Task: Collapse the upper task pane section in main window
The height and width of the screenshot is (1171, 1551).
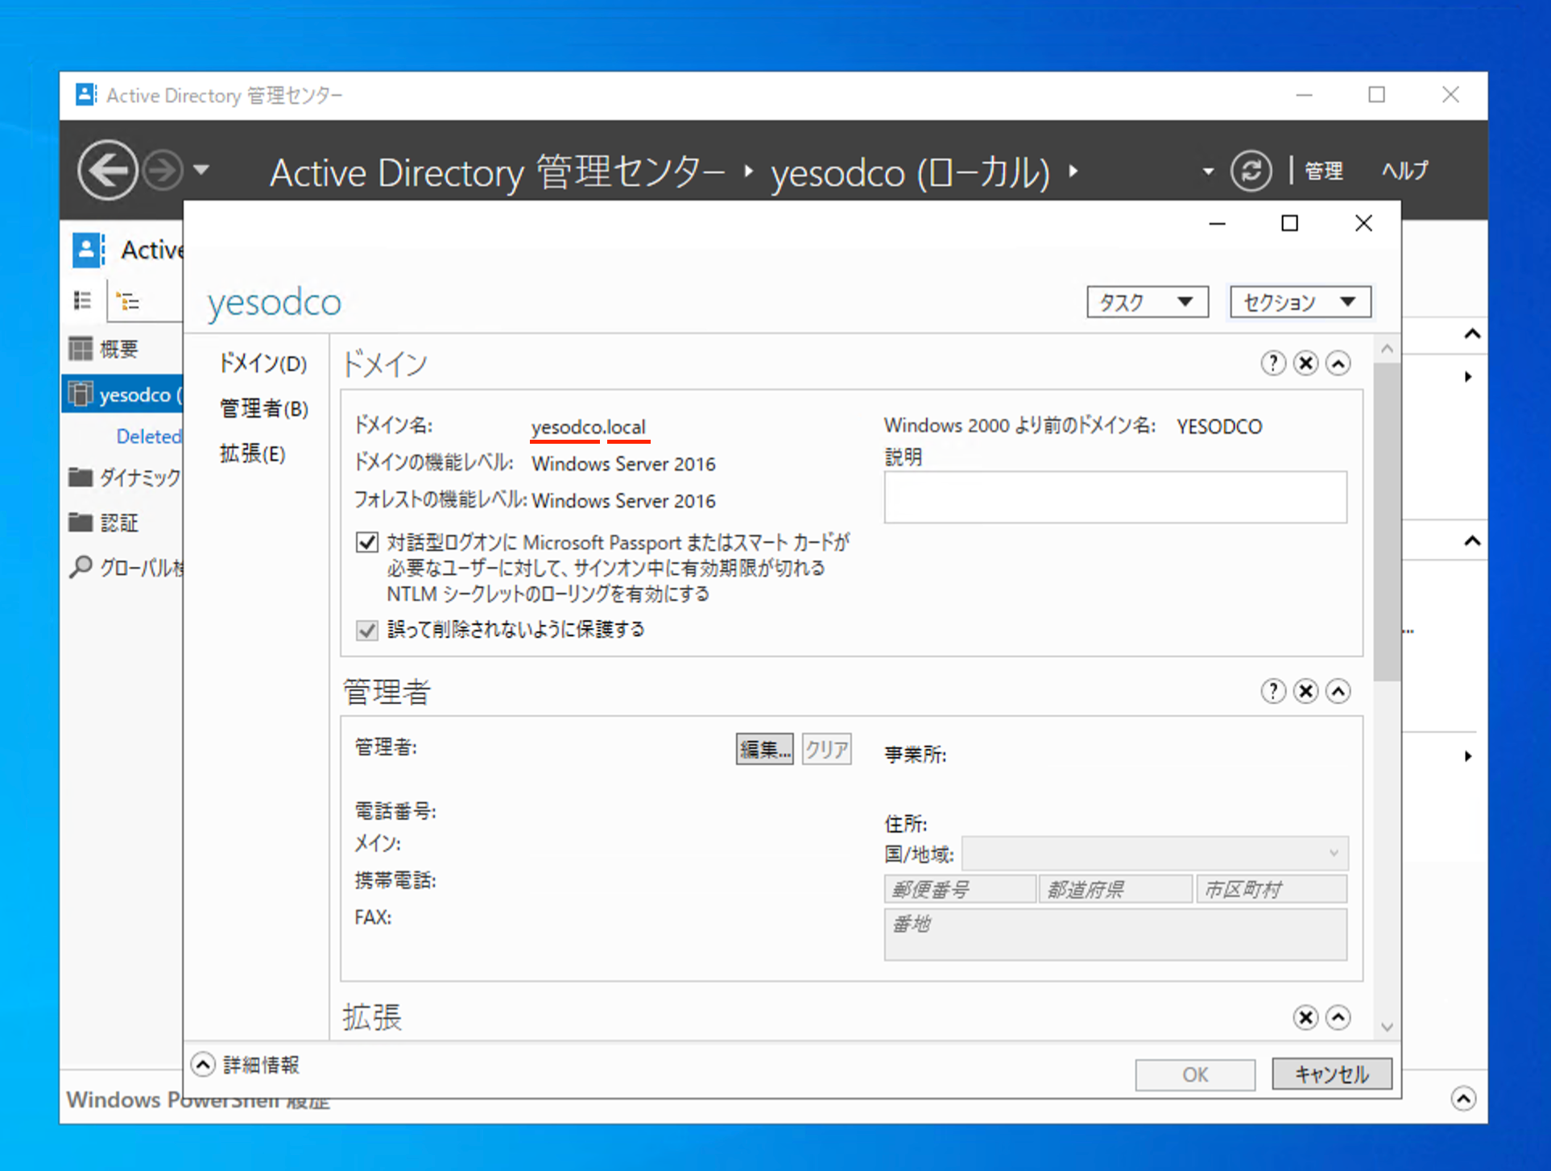Action: [1472, 333]
